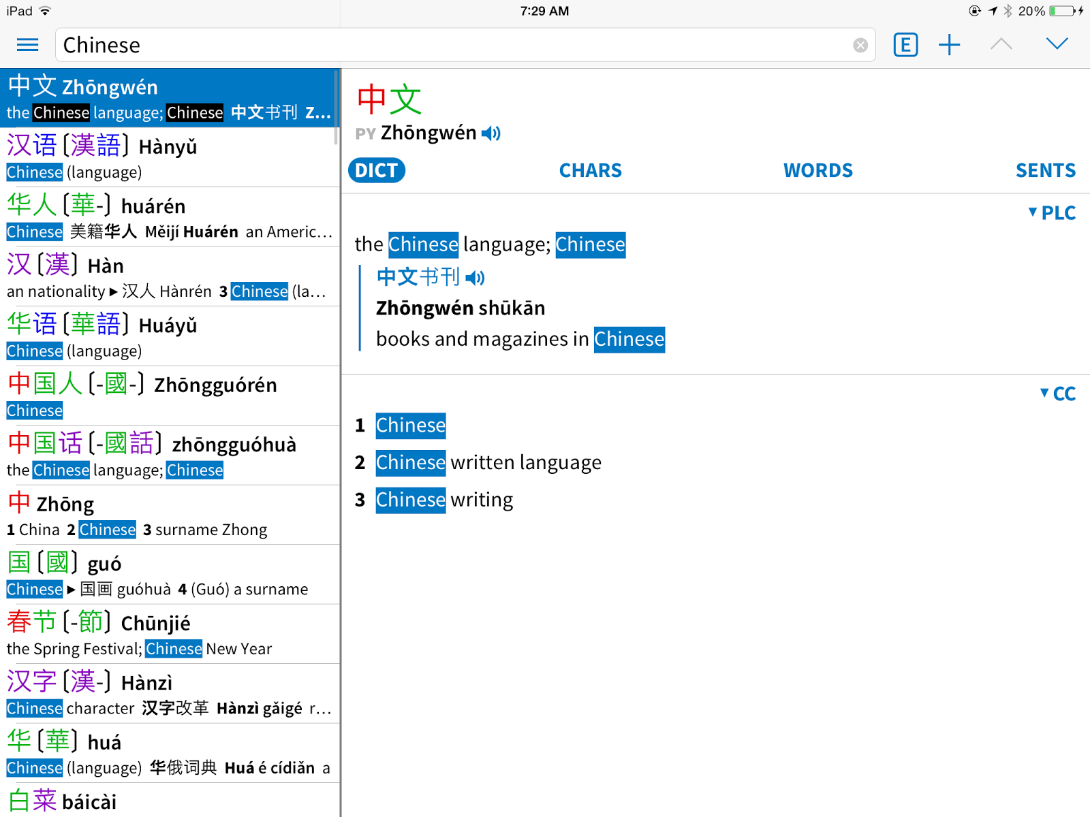Open the SENTS tab
The height and width of the screenshot is (817, 1090).
1045,170
